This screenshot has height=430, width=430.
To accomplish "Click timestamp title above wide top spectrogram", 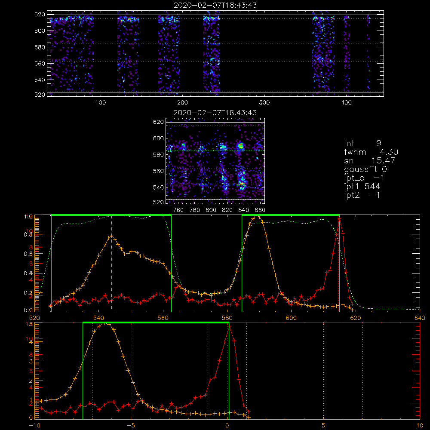I will pos(215,5).
